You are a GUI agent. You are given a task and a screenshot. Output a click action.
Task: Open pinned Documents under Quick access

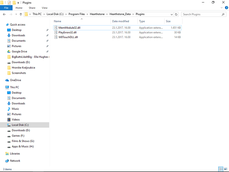pos(19,40)
